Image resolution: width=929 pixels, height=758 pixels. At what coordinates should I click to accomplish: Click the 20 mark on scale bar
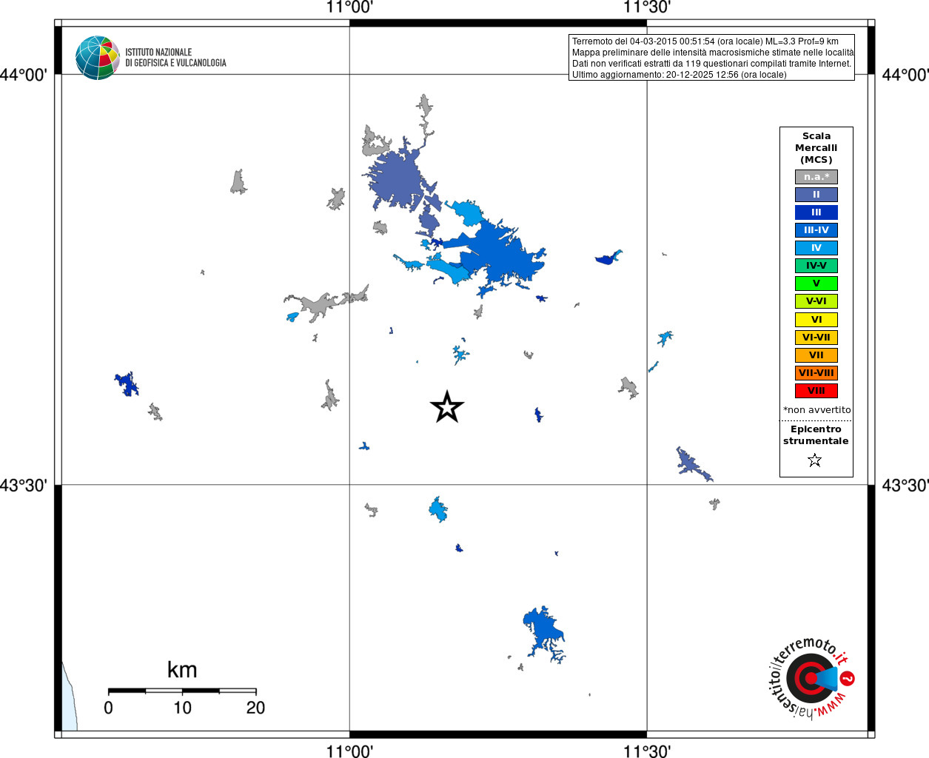point(255,708)
